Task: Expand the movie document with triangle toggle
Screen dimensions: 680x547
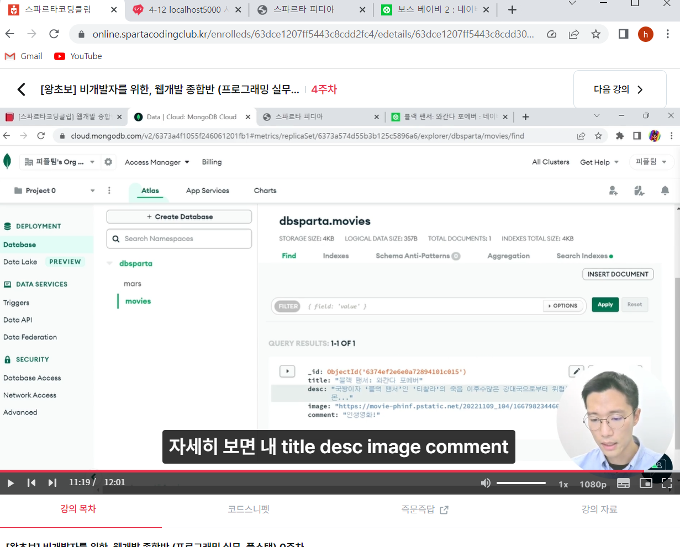Action: [x=287, y=371]
